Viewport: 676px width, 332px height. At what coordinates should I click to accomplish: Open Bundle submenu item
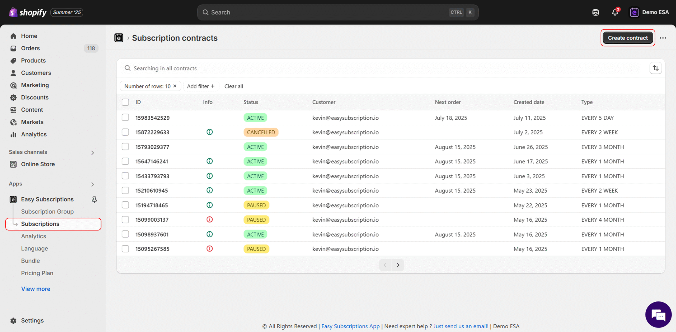(x=30, y=261)
